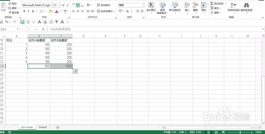Apply cell borders icon
Viewport: 265px width, 134px height.
(x=41, y=11)
